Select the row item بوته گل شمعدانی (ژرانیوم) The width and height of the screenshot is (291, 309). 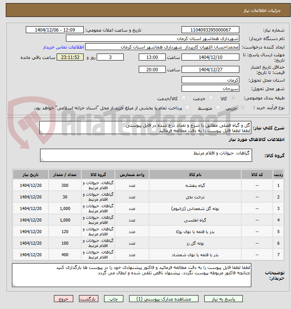click(x=195, y=208)
